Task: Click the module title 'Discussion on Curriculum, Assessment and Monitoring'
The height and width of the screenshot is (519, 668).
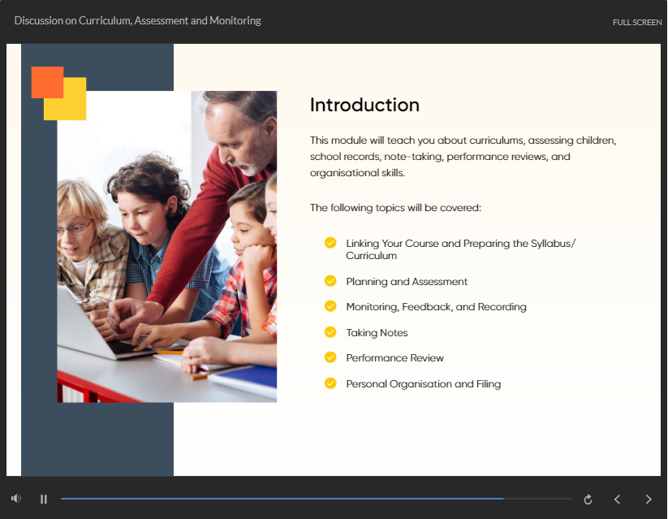Action: (x=138, y=21)
